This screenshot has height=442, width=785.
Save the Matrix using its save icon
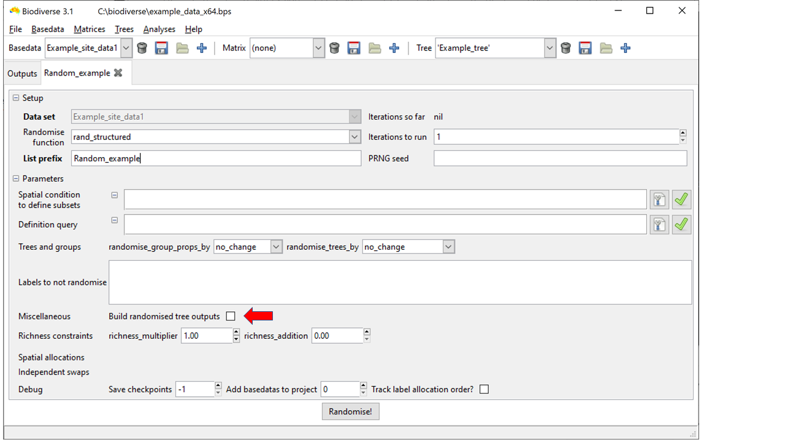tap(354, 47)
